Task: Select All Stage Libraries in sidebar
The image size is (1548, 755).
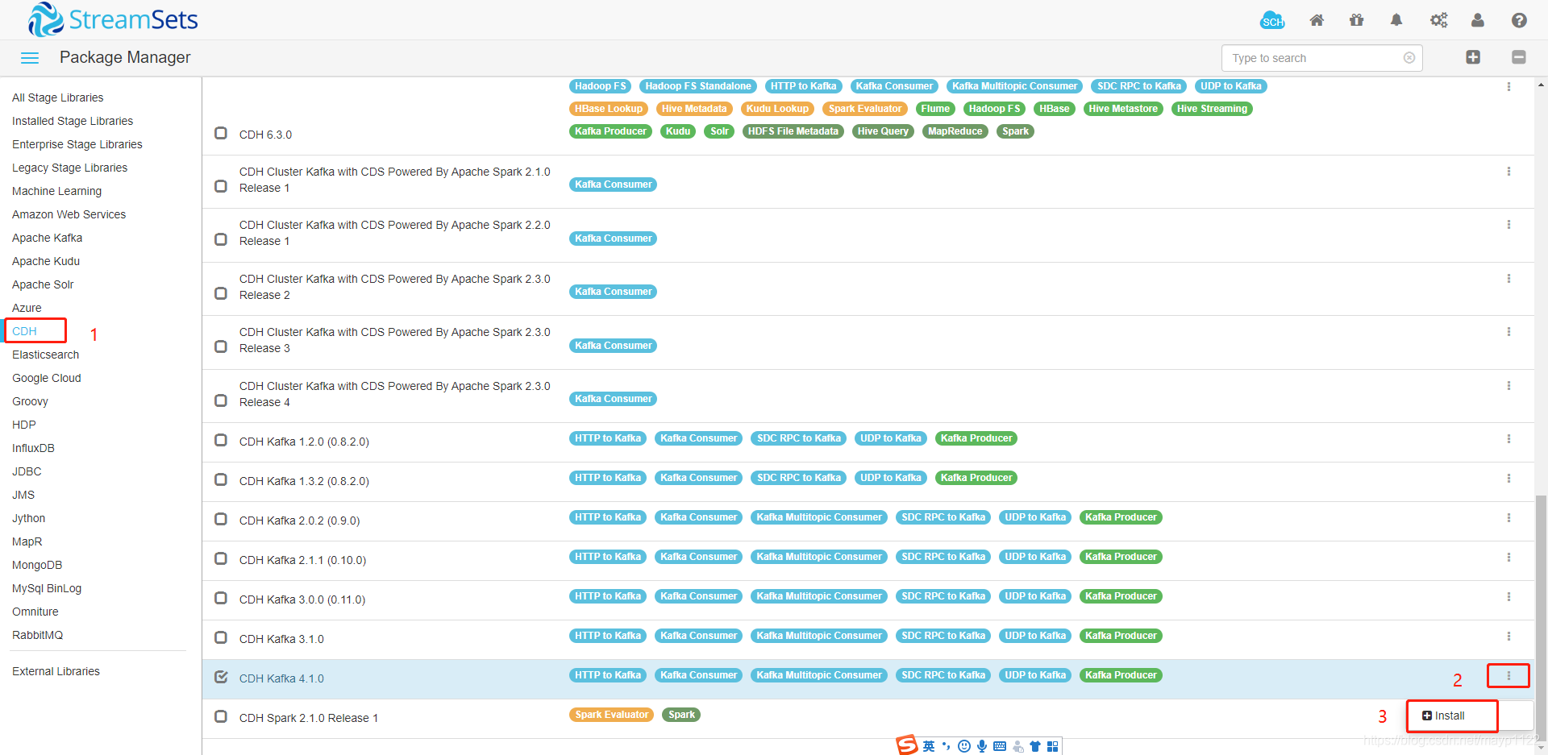Action: (57, 97)
